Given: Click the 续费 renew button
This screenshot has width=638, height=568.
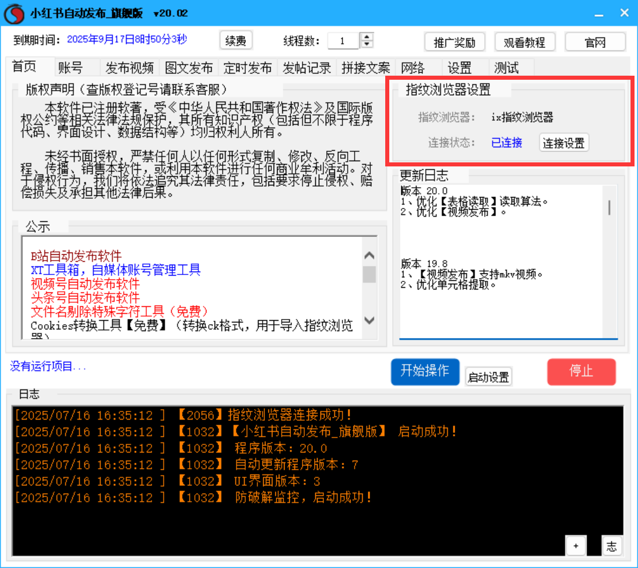Looking at the screenshot, I should 235,40.
